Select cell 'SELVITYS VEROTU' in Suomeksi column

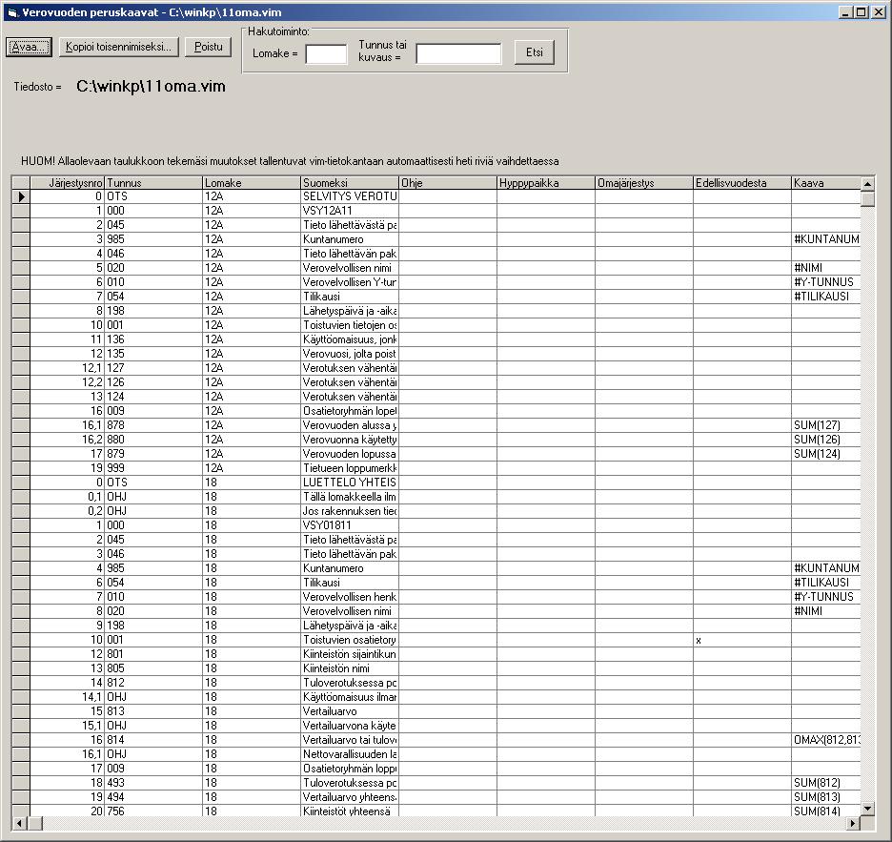(x=350, y=196)
